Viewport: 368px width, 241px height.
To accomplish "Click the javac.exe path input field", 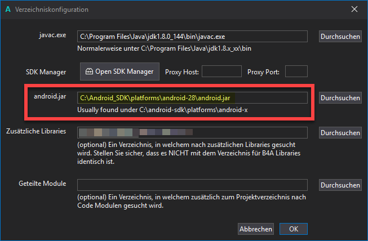I will [x=192, y=37].
